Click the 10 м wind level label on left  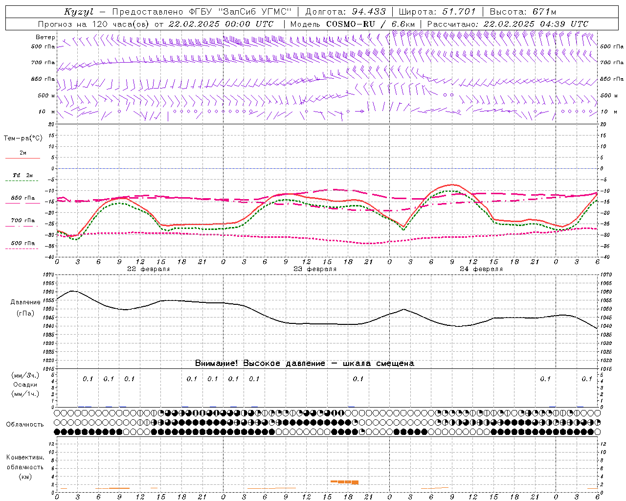click(x=46, y=112)
